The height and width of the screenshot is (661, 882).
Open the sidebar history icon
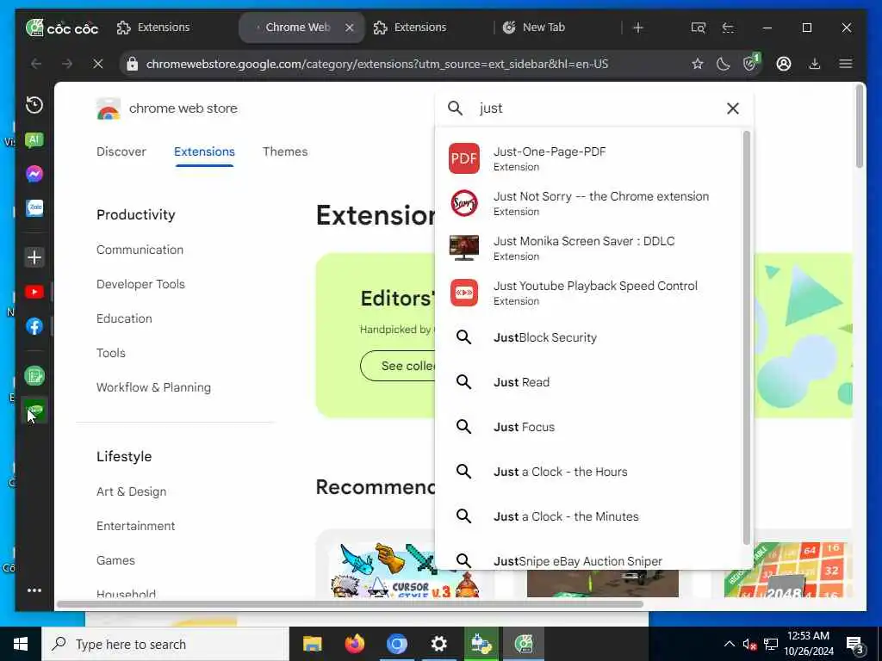click(x=34, y=105)
